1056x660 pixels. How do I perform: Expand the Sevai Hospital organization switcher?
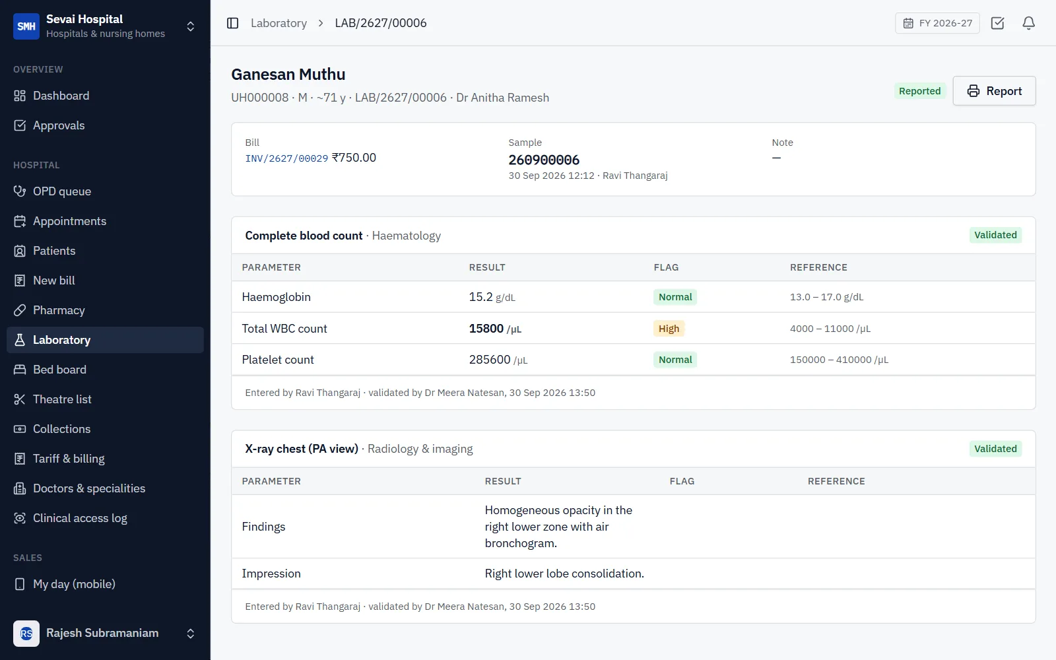190,26
